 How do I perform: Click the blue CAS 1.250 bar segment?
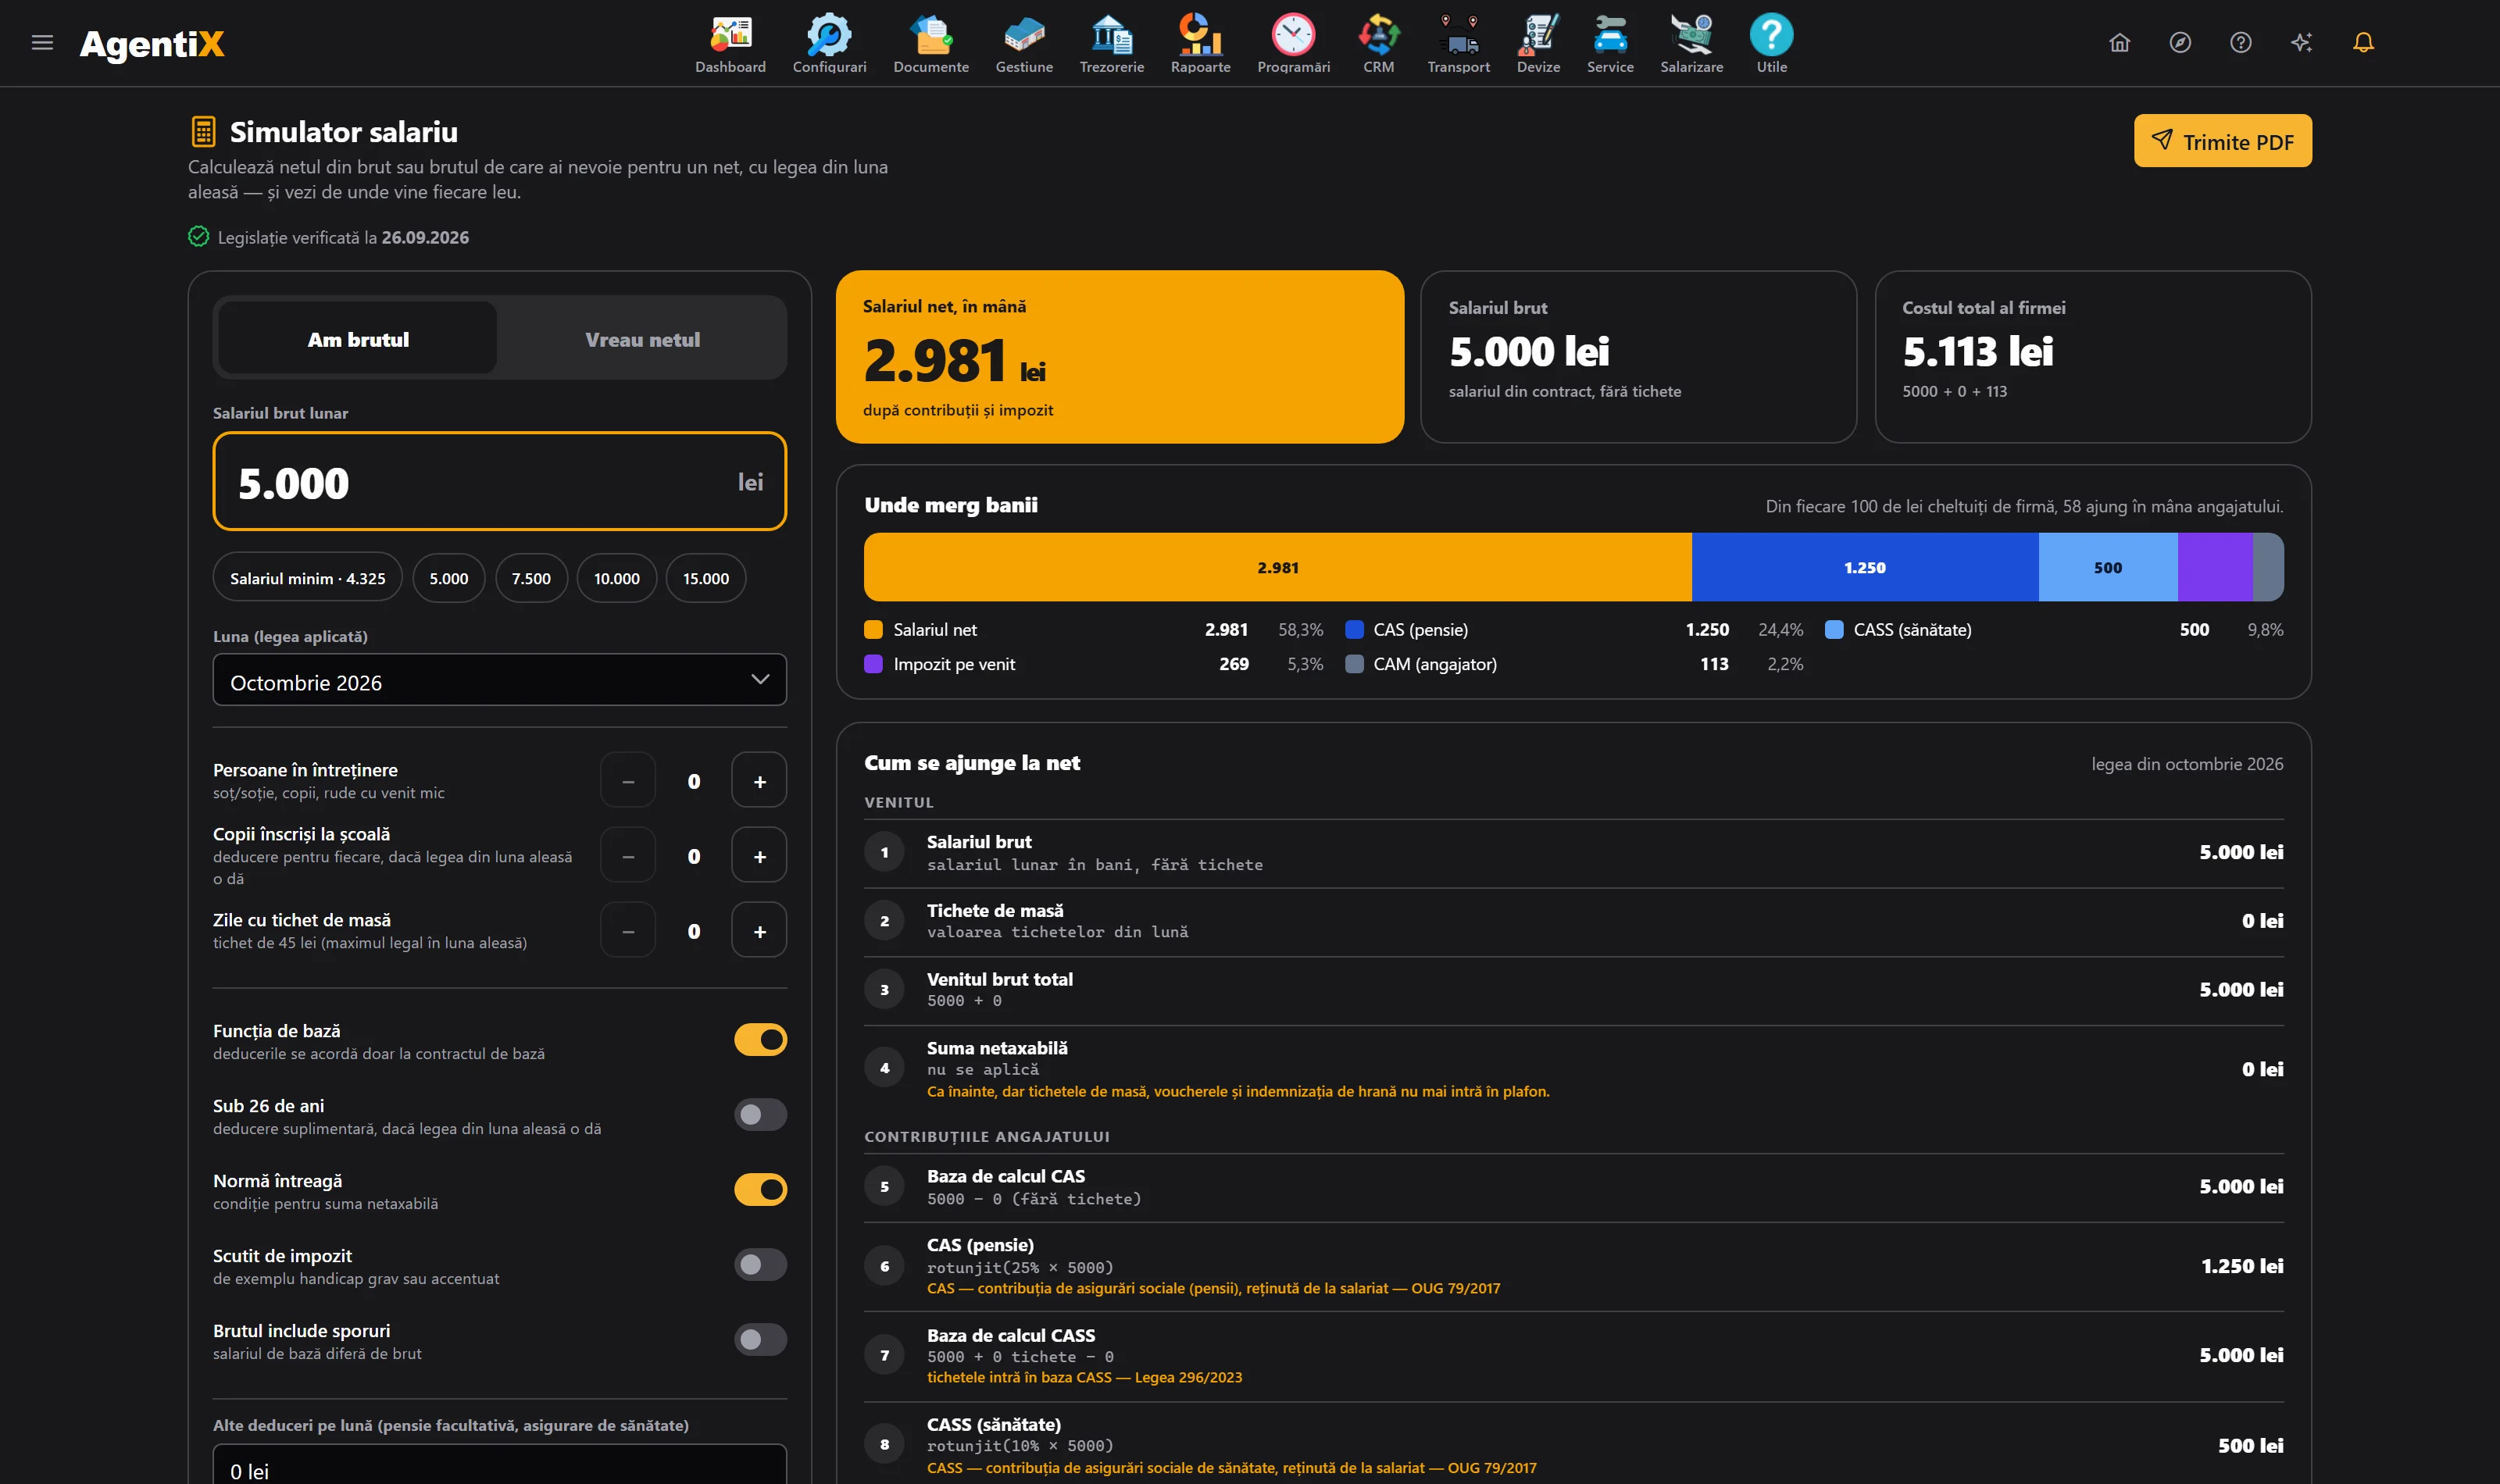click(1865, 567)
